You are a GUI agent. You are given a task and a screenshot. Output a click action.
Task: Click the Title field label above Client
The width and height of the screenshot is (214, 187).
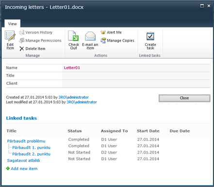click(10, 76)
